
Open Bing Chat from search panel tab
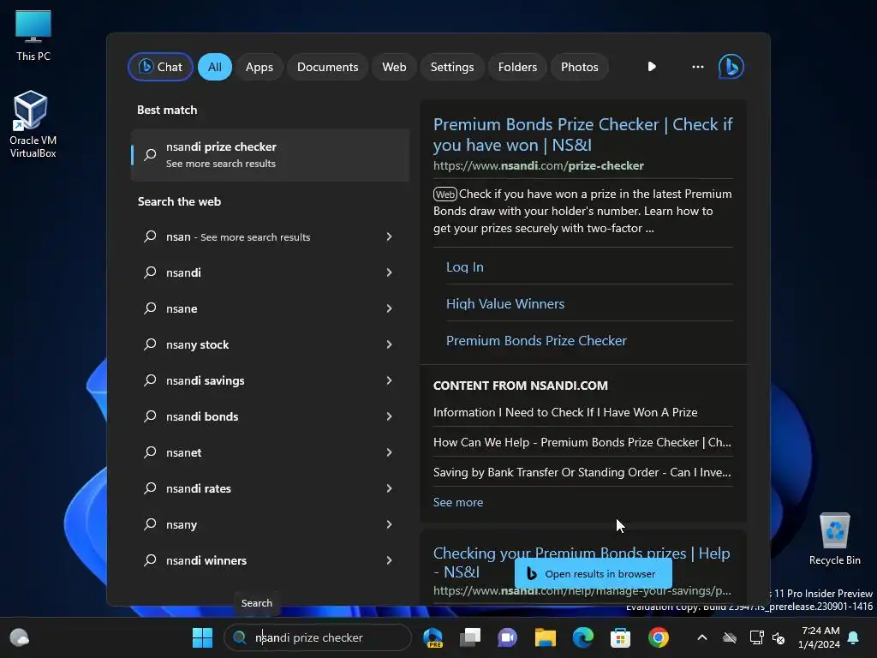pos(160,67)
